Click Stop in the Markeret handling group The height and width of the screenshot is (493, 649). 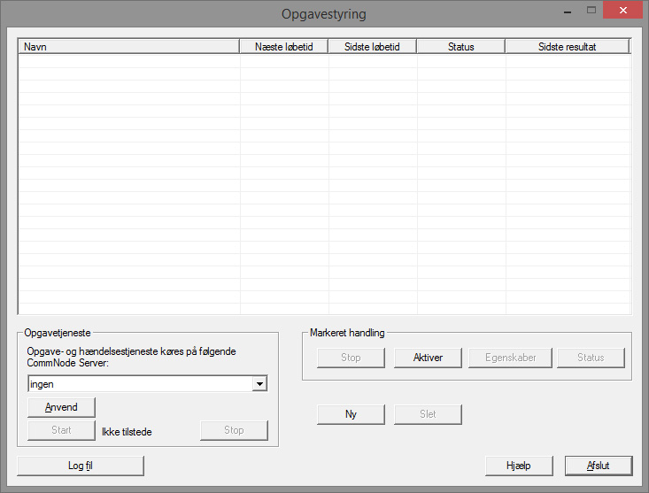point(351,358)
